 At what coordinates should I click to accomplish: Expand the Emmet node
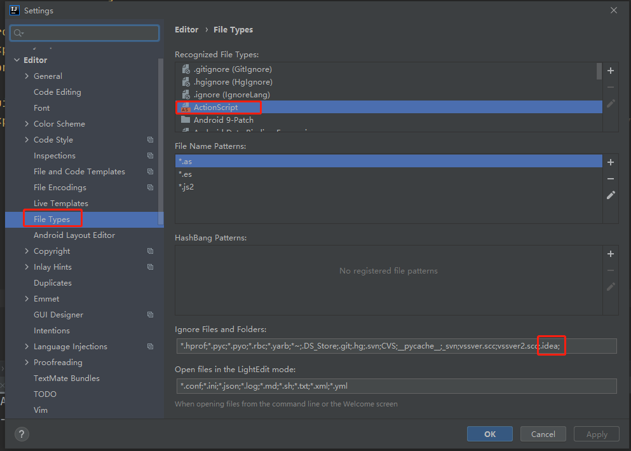tap(27, 299)
